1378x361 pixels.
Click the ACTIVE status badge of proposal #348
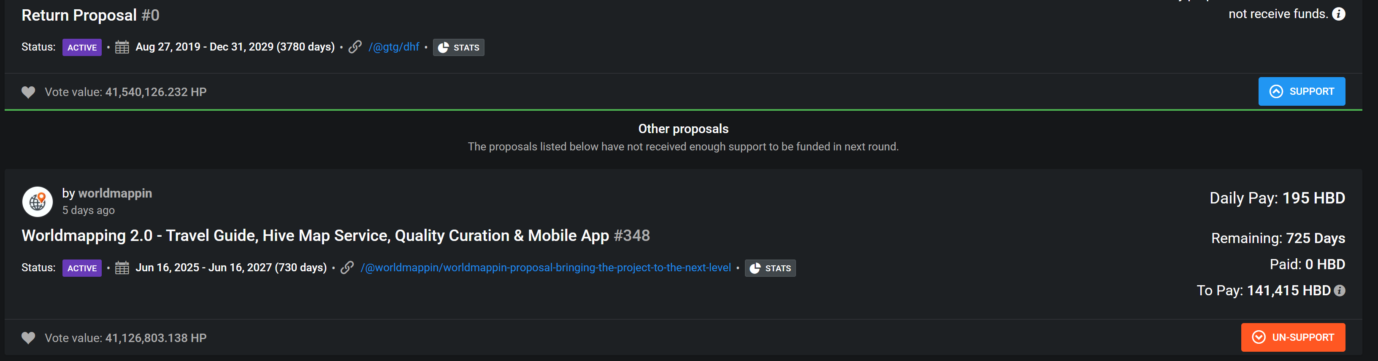[82, 268]
